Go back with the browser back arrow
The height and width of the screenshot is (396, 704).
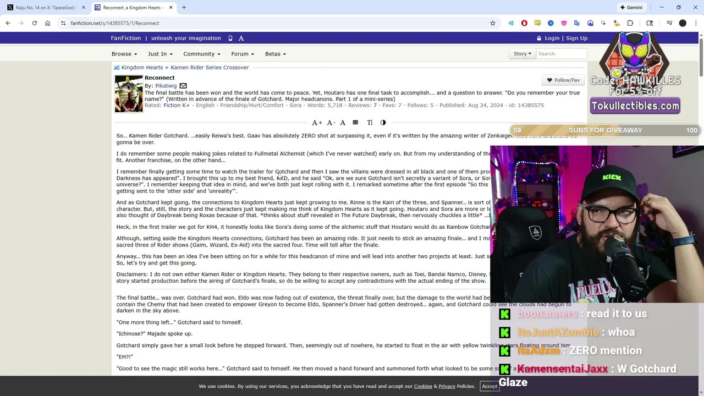click(8, 23)
